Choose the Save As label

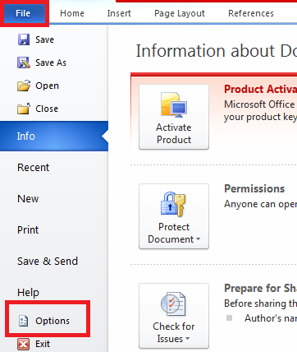tap(51, 63)
